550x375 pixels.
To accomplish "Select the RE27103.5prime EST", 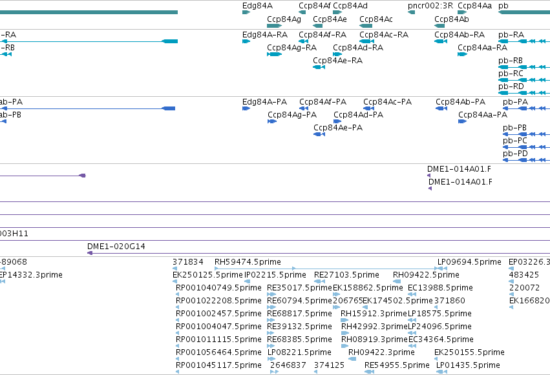I will coord(319,282).
